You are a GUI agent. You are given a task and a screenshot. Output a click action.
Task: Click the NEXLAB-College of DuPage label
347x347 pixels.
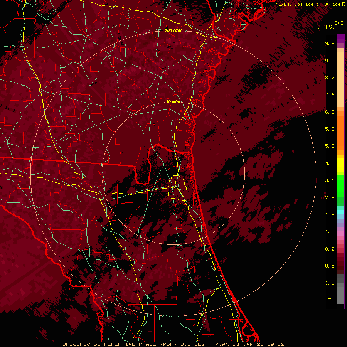pos(308,4)
